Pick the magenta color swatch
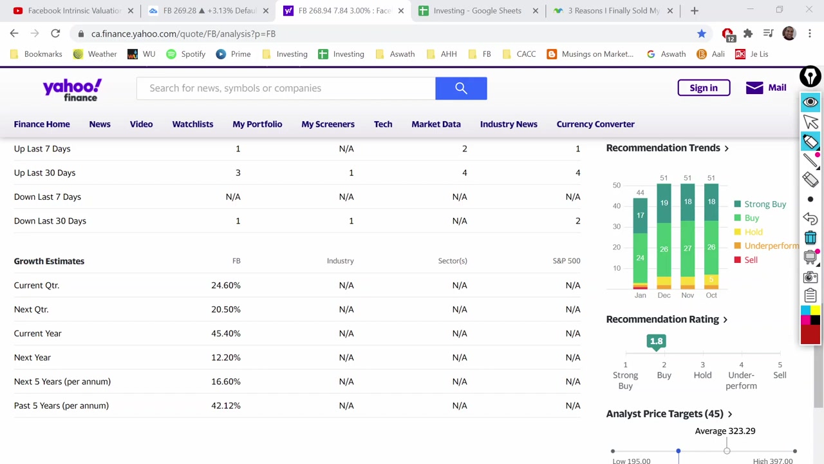Image resolution: width=824 pixels, height=464 pixels. click(x=805, y=320)
